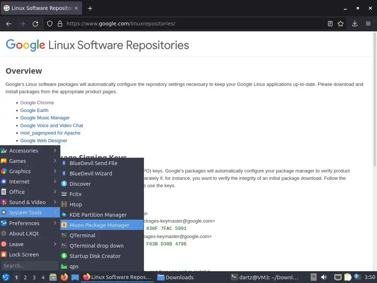Open the Google Music Manager link
This screenshot has width=377, height=283.
[45, 118]
